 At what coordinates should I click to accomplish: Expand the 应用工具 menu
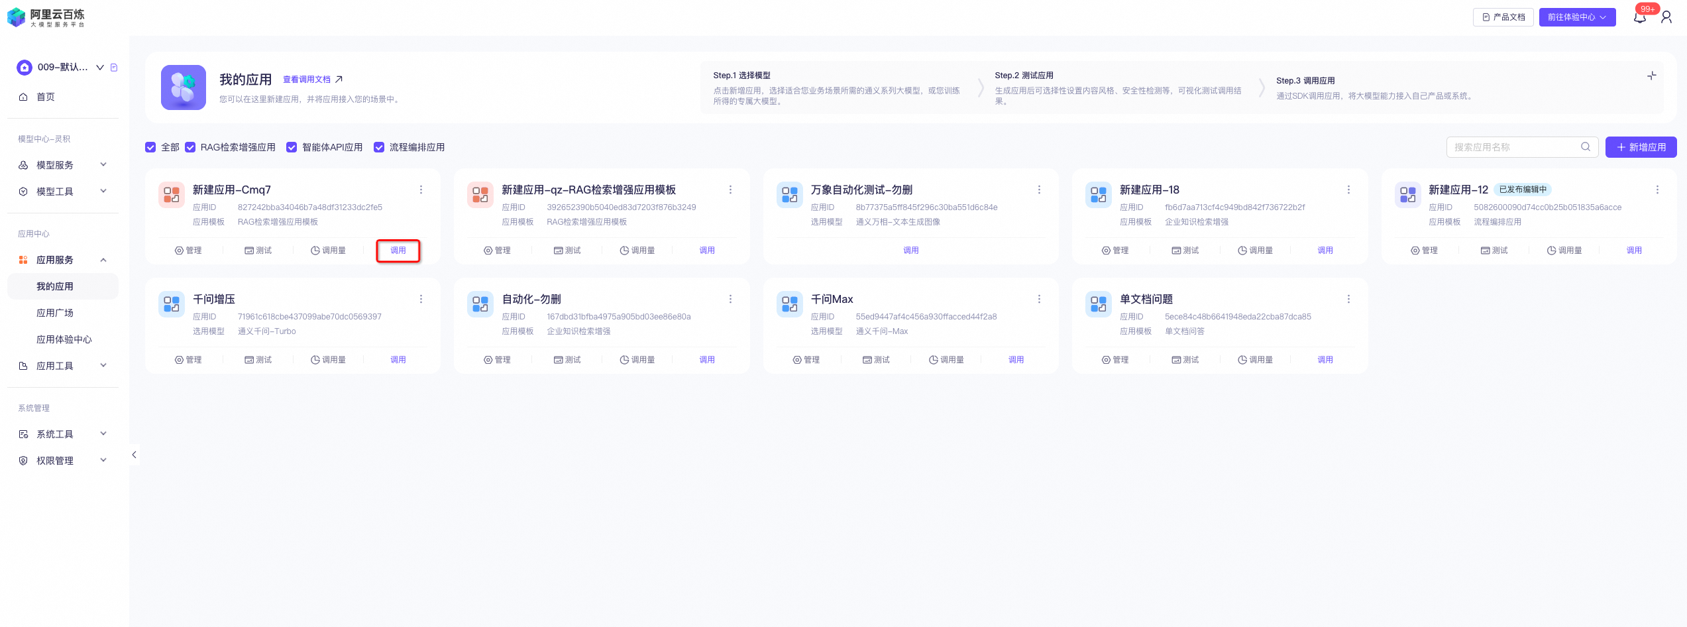click(x=63, y=366)
